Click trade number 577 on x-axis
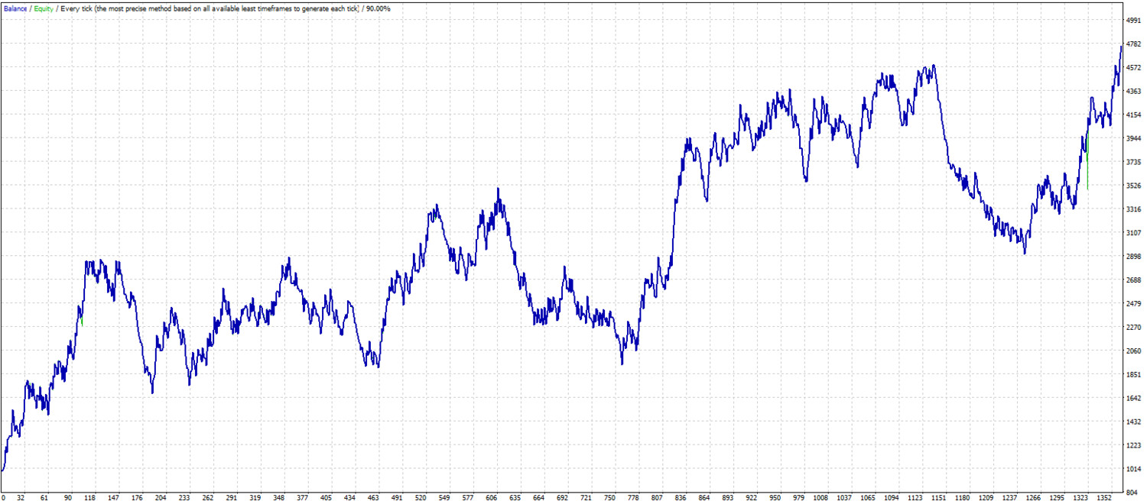 pos(466,496)
